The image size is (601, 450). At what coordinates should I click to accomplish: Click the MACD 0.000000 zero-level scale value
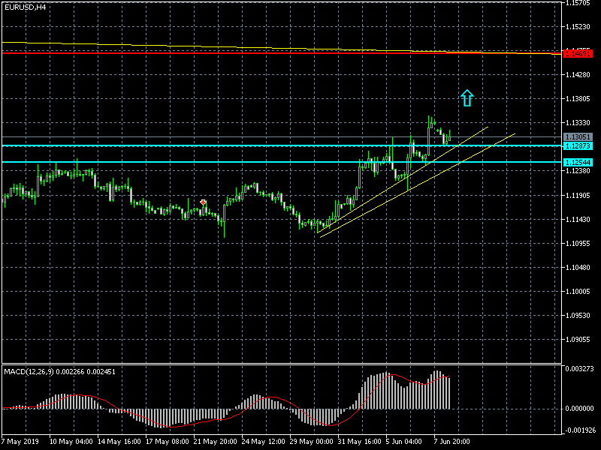coord(579,409)
